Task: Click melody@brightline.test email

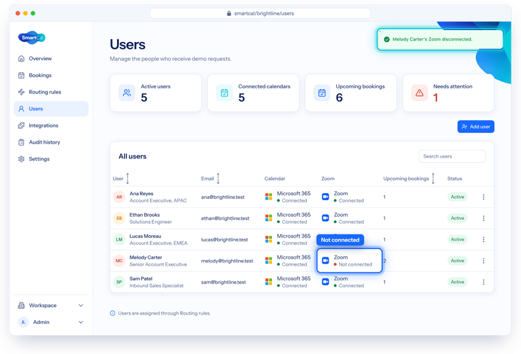Action: point(227,261)
